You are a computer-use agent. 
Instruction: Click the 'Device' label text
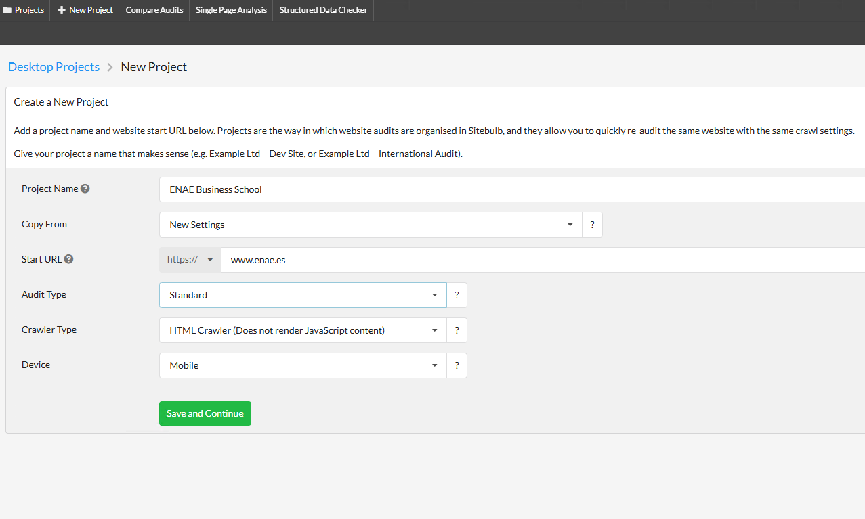pyautogui.click(x=36, y=365)
